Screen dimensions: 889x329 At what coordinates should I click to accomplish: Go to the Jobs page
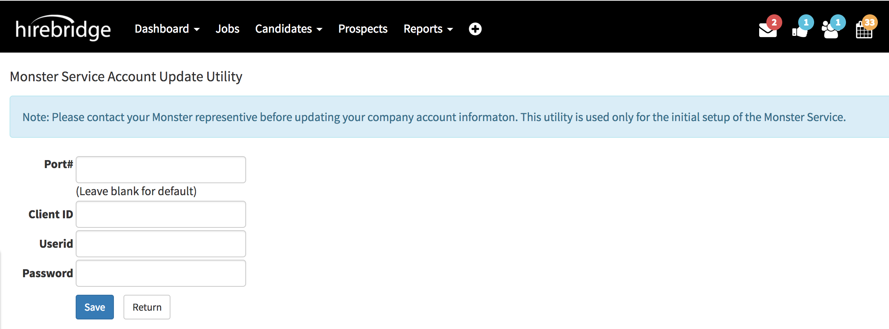click(227, 29)
